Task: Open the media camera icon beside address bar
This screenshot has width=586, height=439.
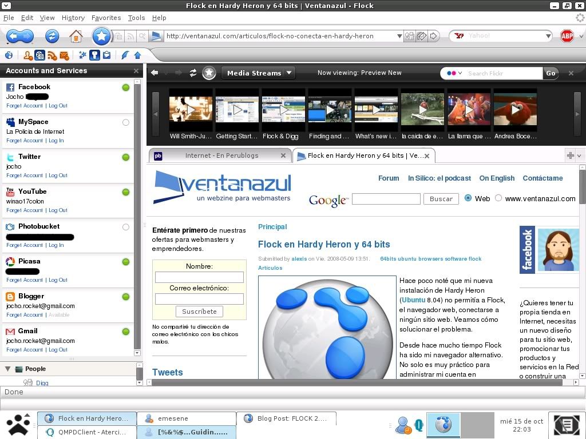Action: click(118, 36)
